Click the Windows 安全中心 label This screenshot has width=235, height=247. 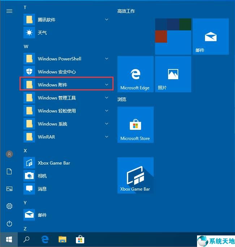pos(57,72)
